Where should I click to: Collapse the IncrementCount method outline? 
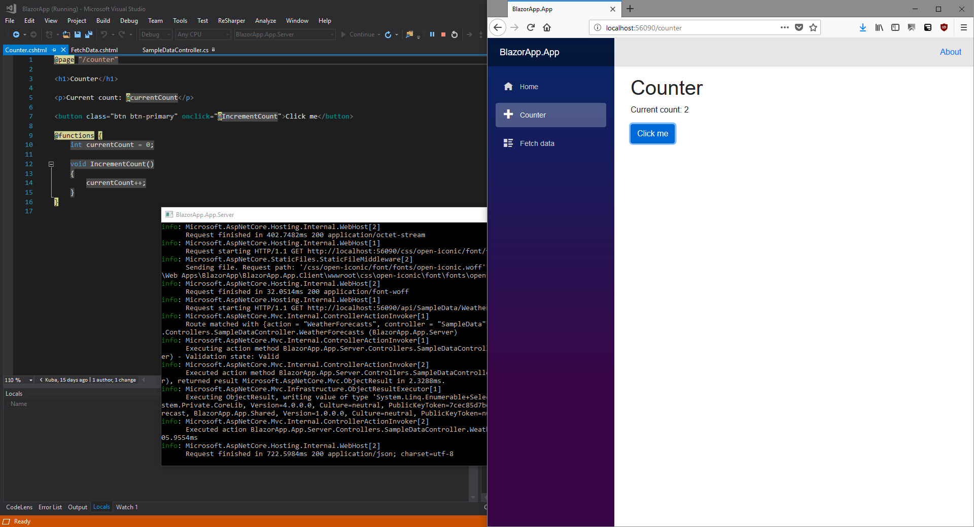coord(51,164)
